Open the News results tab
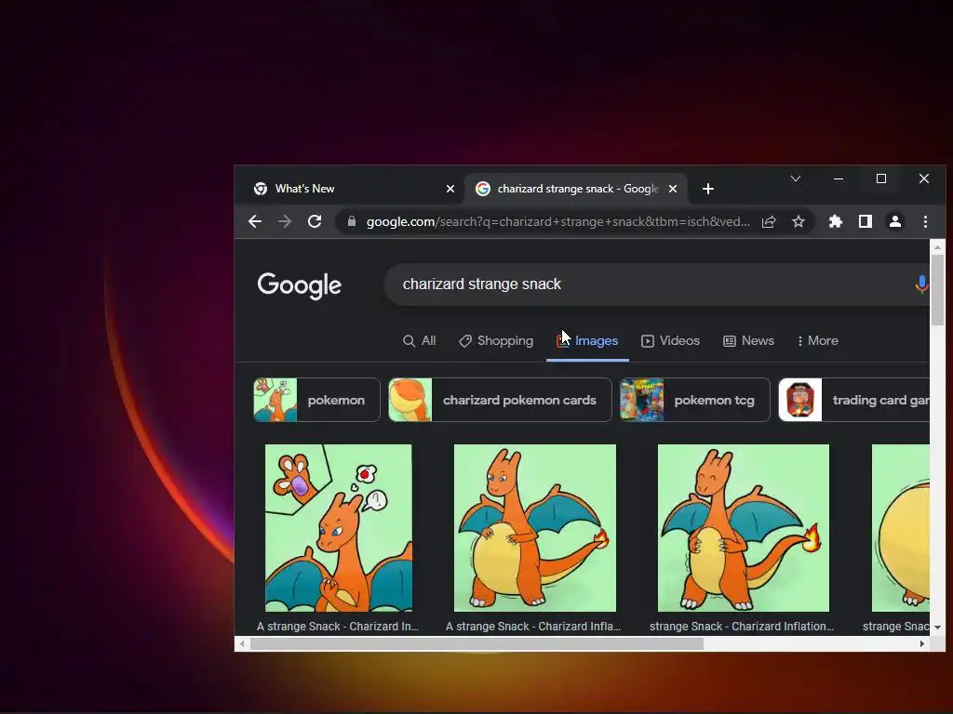Viewport: 953px width, 714px height. [x=748, y=340]
